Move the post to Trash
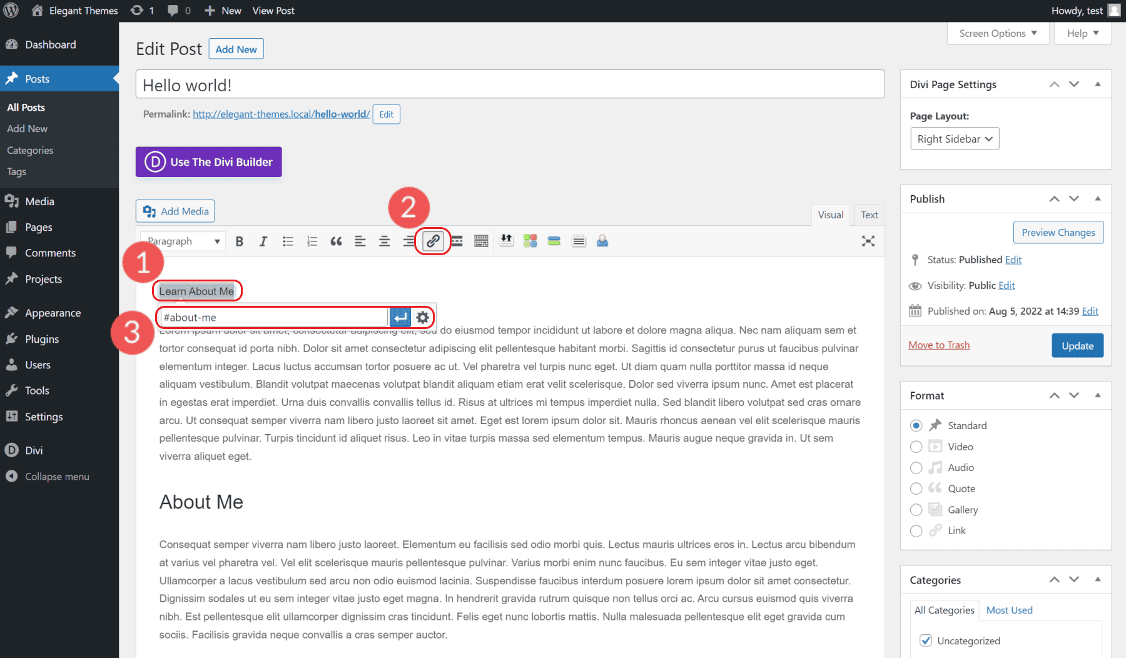1126x658 pixels. (x=938, y=345)
